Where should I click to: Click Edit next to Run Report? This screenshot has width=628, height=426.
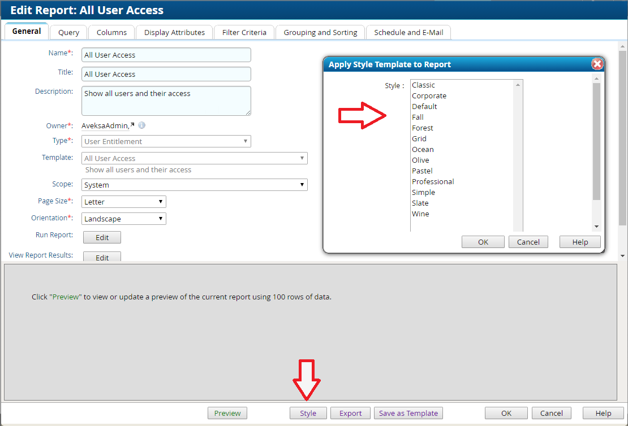[102, 237]
